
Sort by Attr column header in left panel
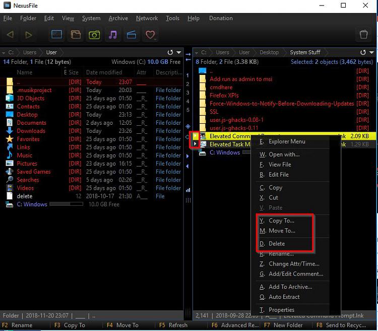(142, 72)
